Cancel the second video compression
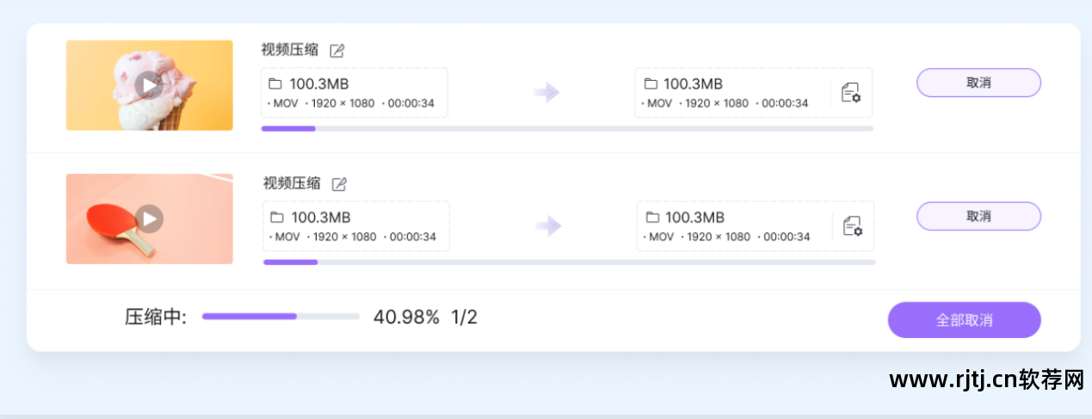 tap(978, 216)
